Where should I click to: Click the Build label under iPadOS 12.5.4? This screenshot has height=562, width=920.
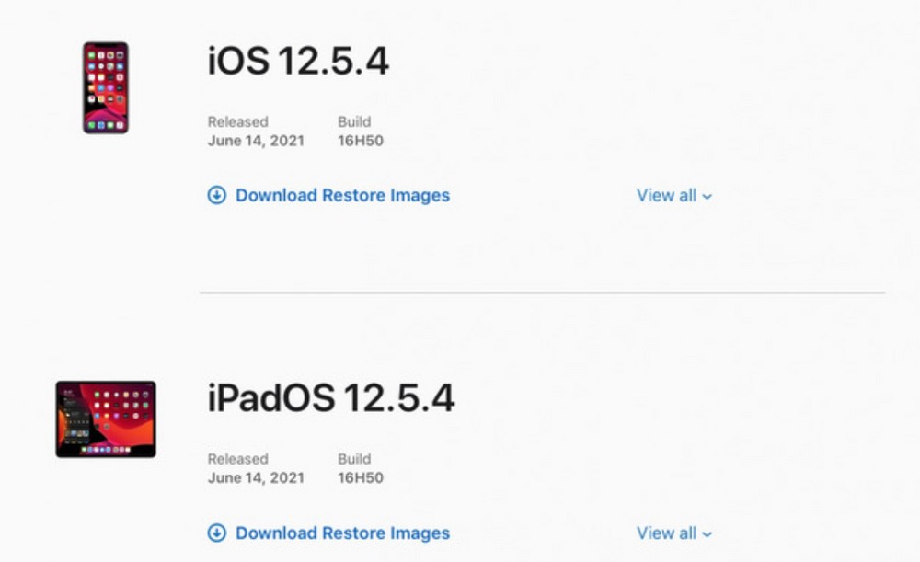354,459
